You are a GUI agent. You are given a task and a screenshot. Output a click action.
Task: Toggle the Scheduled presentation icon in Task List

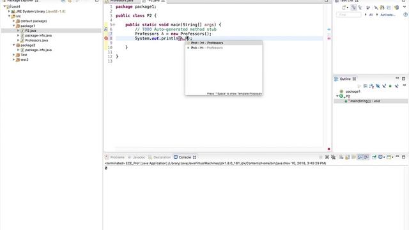360,8
